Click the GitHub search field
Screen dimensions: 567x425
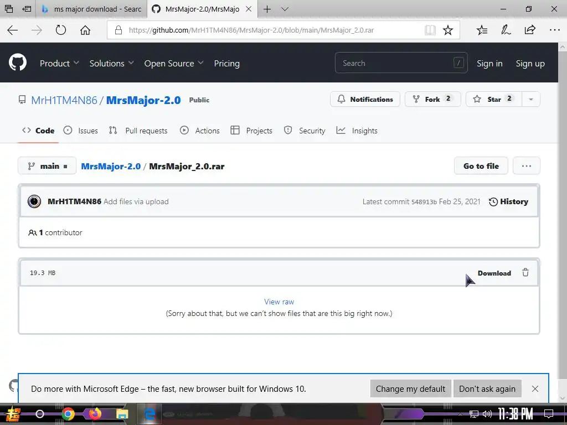(401, 63)
